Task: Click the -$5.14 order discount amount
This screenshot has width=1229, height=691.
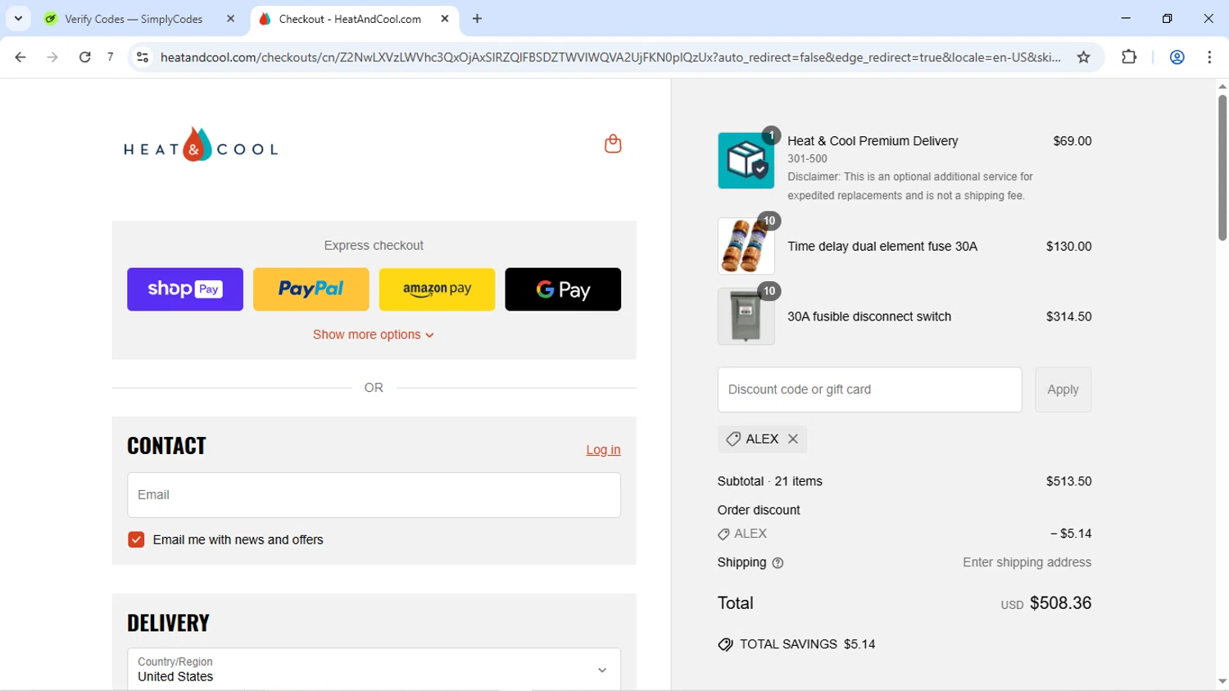Action: tap(1071, 534)
